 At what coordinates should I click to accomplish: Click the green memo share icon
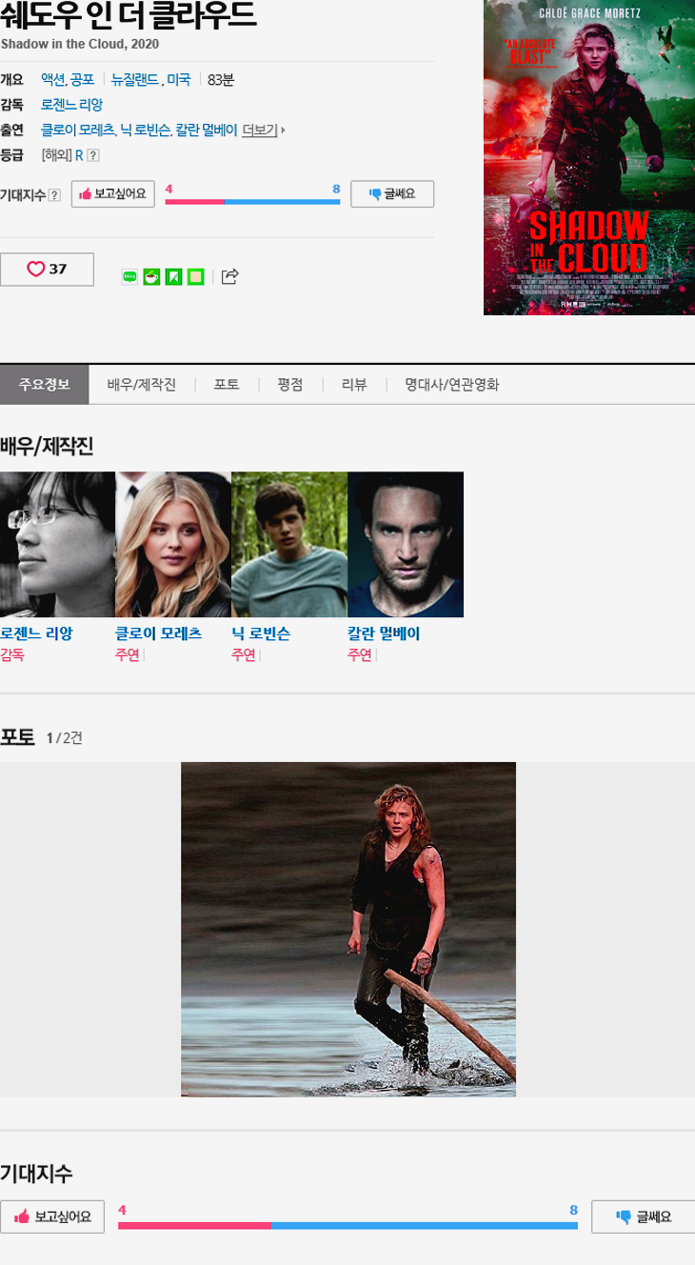196,277
